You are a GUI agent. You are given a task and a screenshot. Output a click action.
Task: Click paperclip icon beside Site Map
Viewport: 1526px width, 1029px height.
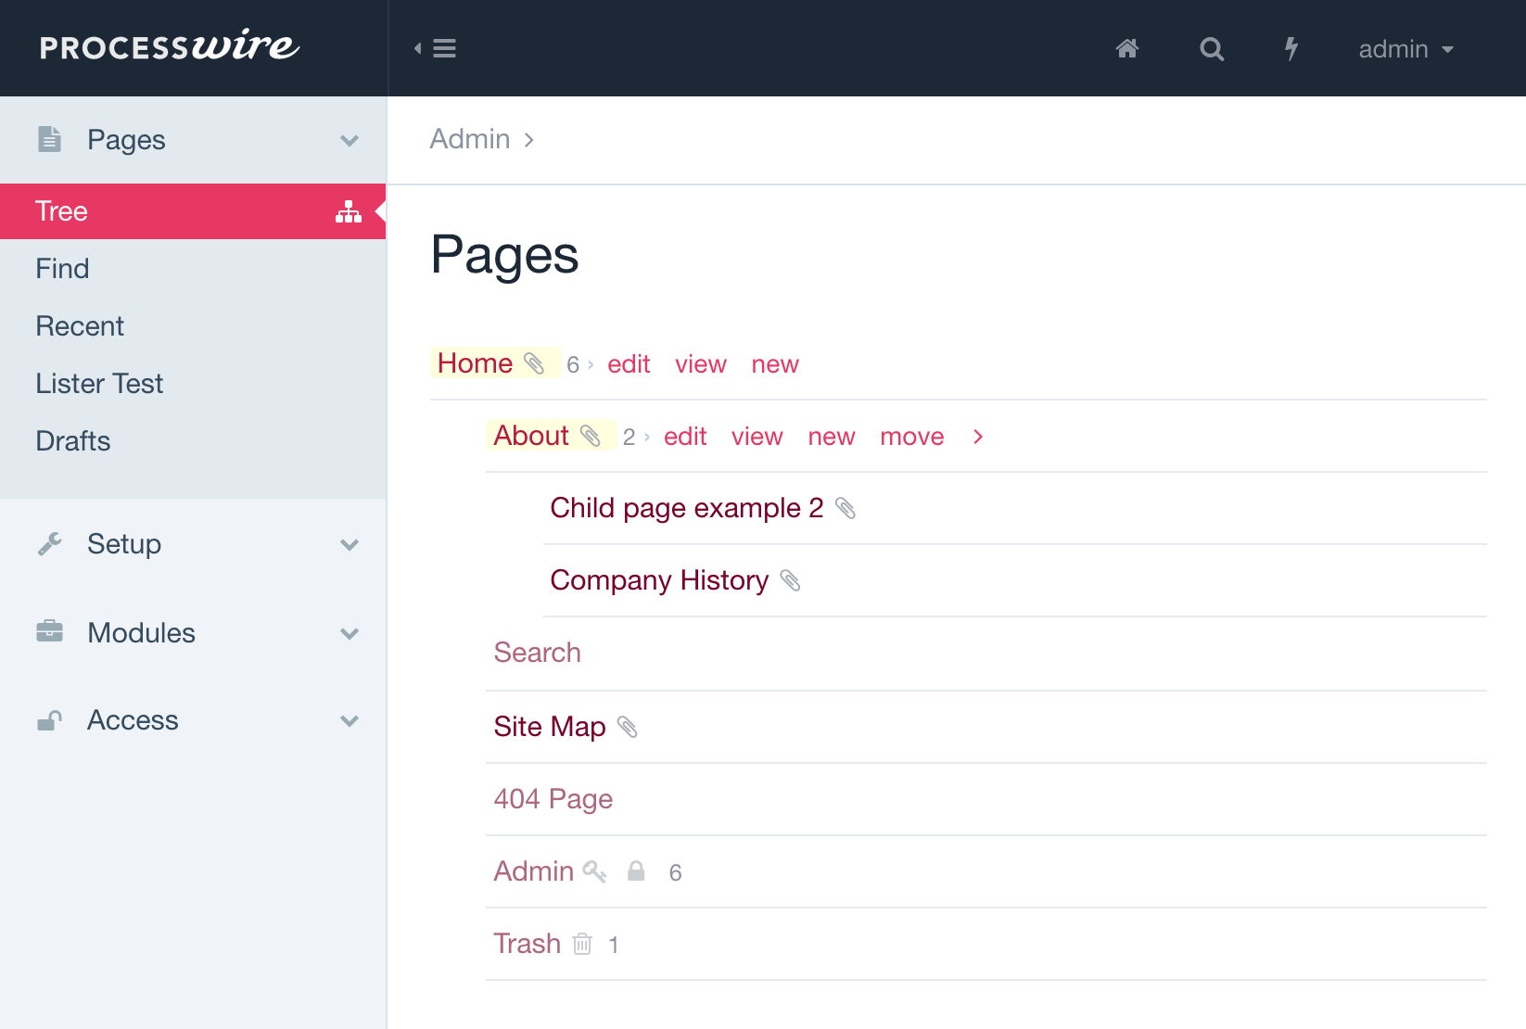628,727
